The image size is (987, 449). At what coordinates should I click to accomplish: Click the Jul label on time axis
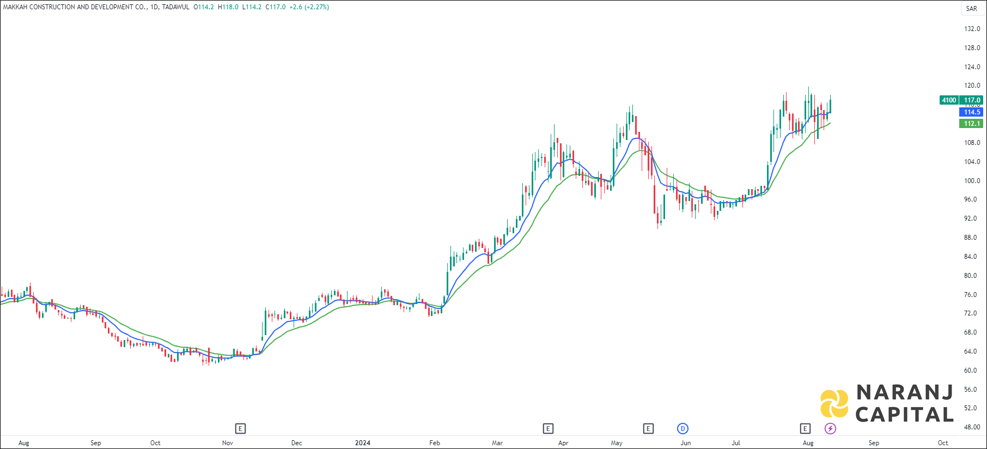736,443
